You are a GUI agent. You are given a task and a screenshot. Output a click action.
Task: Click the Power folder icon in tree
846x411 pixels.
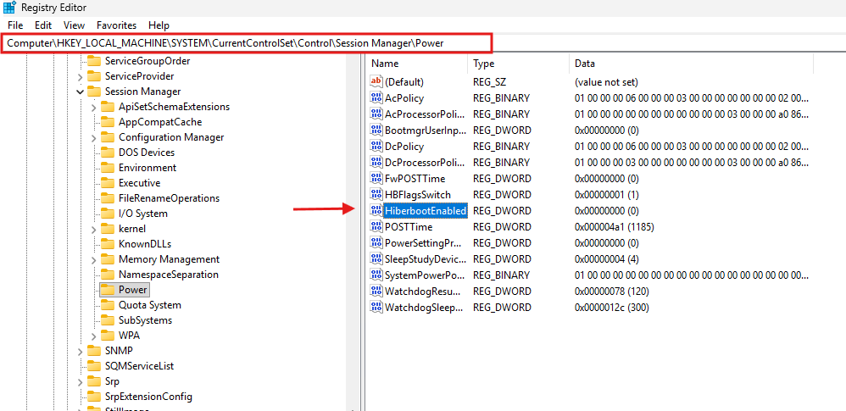108,290
